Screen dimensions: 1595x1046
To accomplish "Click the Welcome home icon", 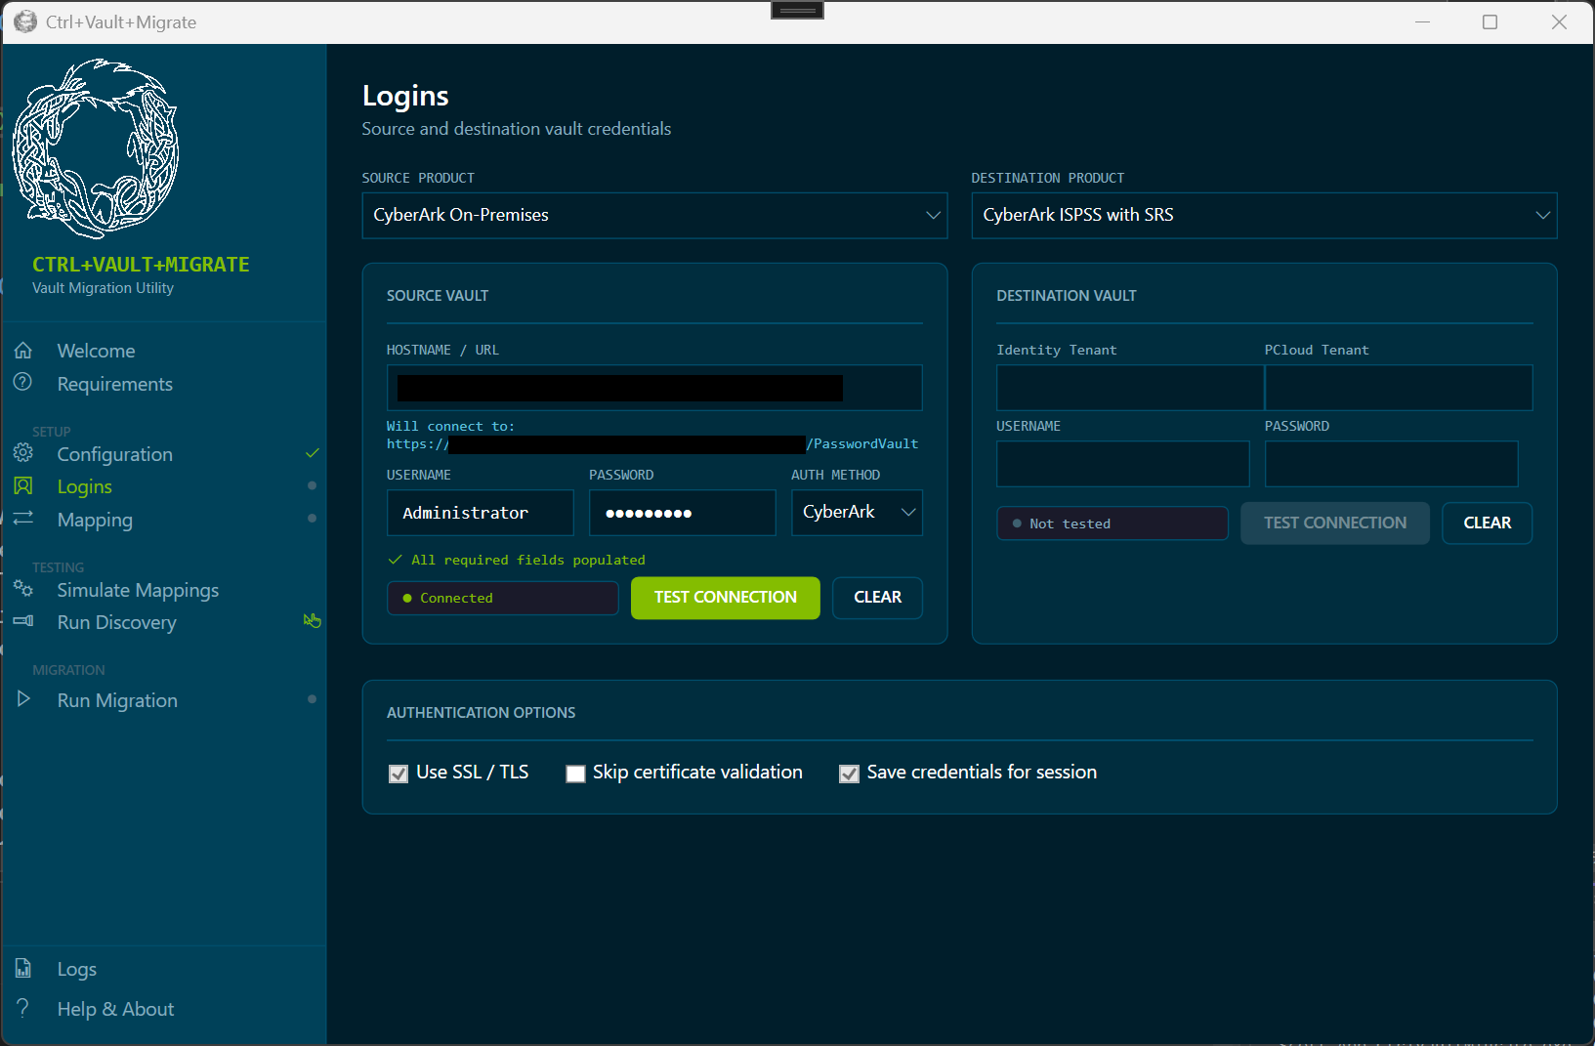I will click(23, 350).
